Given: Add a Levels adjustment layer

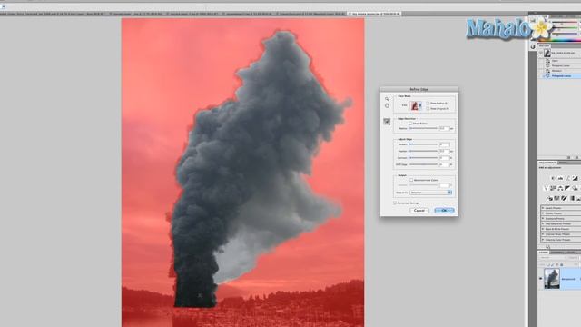Looking at the screenshot, I should tap(560, 178).
